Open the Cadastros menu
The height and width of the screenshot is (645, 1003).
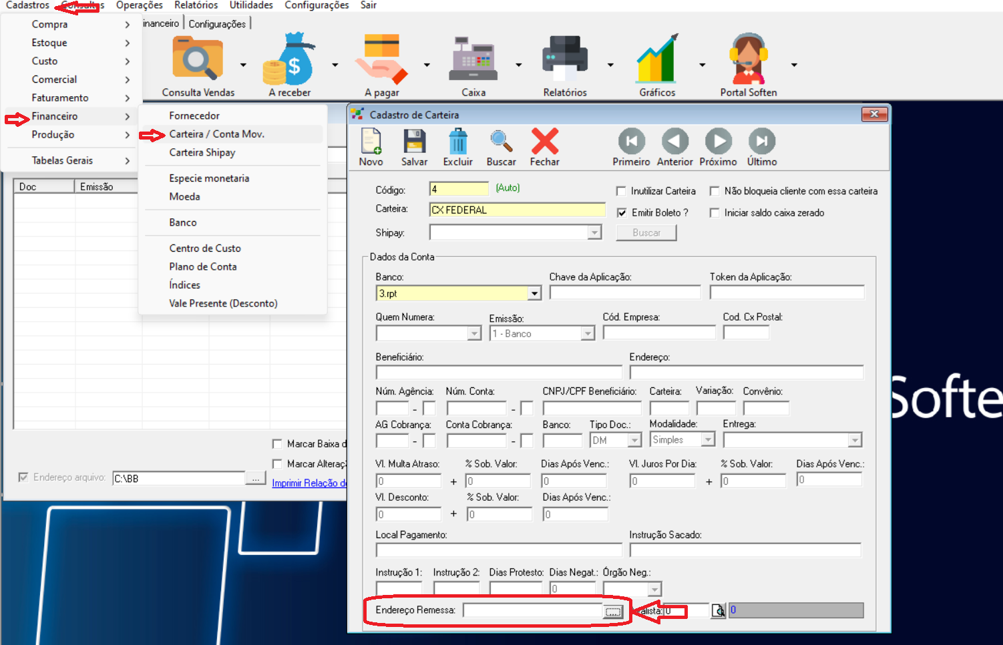coord(27,5)
